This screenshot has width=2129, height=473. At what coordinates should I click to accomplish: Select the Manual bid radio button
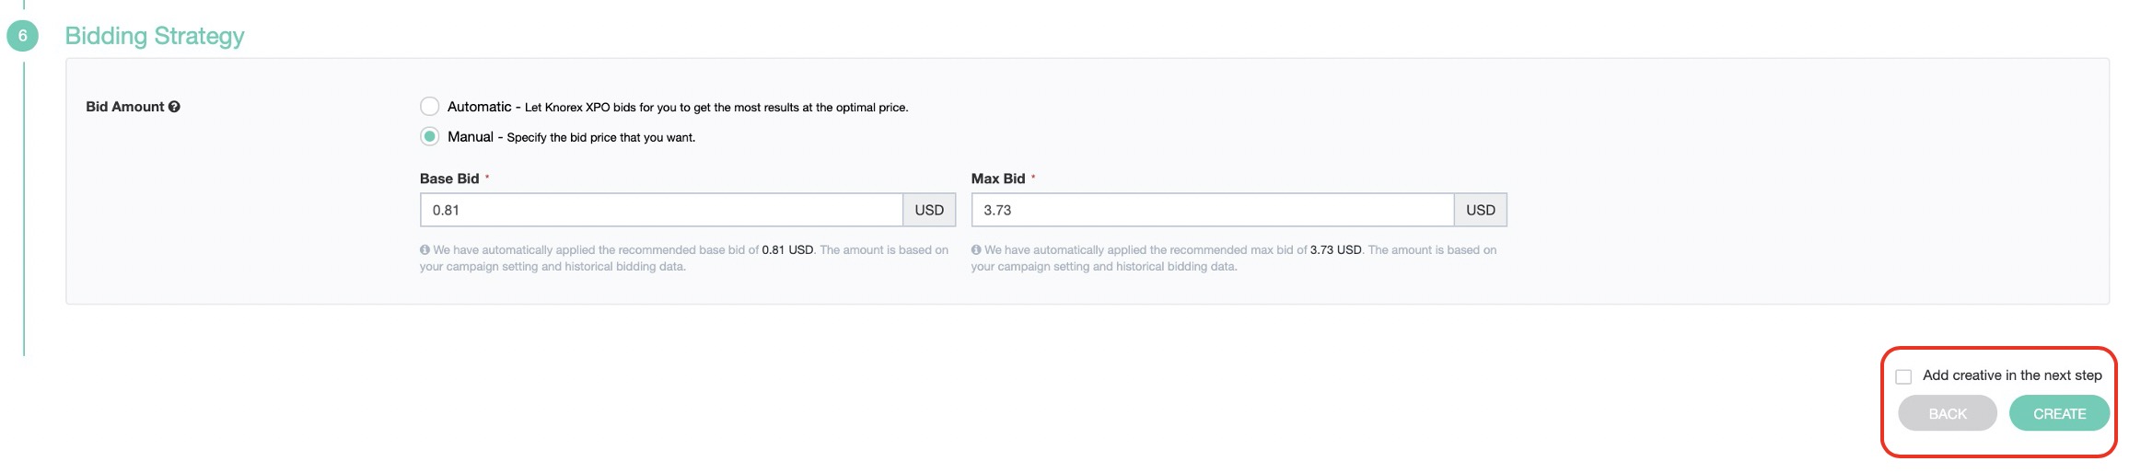[x=429, y=136]
